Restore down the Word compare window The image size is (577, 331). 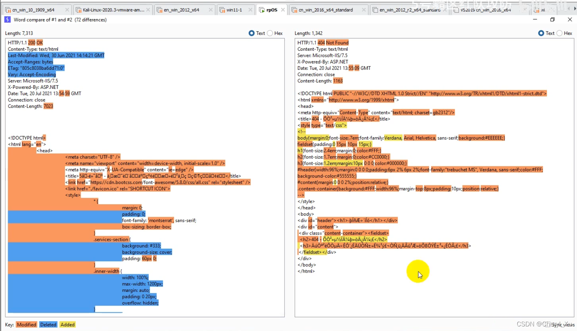coord(552,20)
